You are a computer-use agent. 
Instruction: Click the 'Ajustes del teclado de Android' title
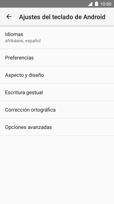click(x=62, y=17)
